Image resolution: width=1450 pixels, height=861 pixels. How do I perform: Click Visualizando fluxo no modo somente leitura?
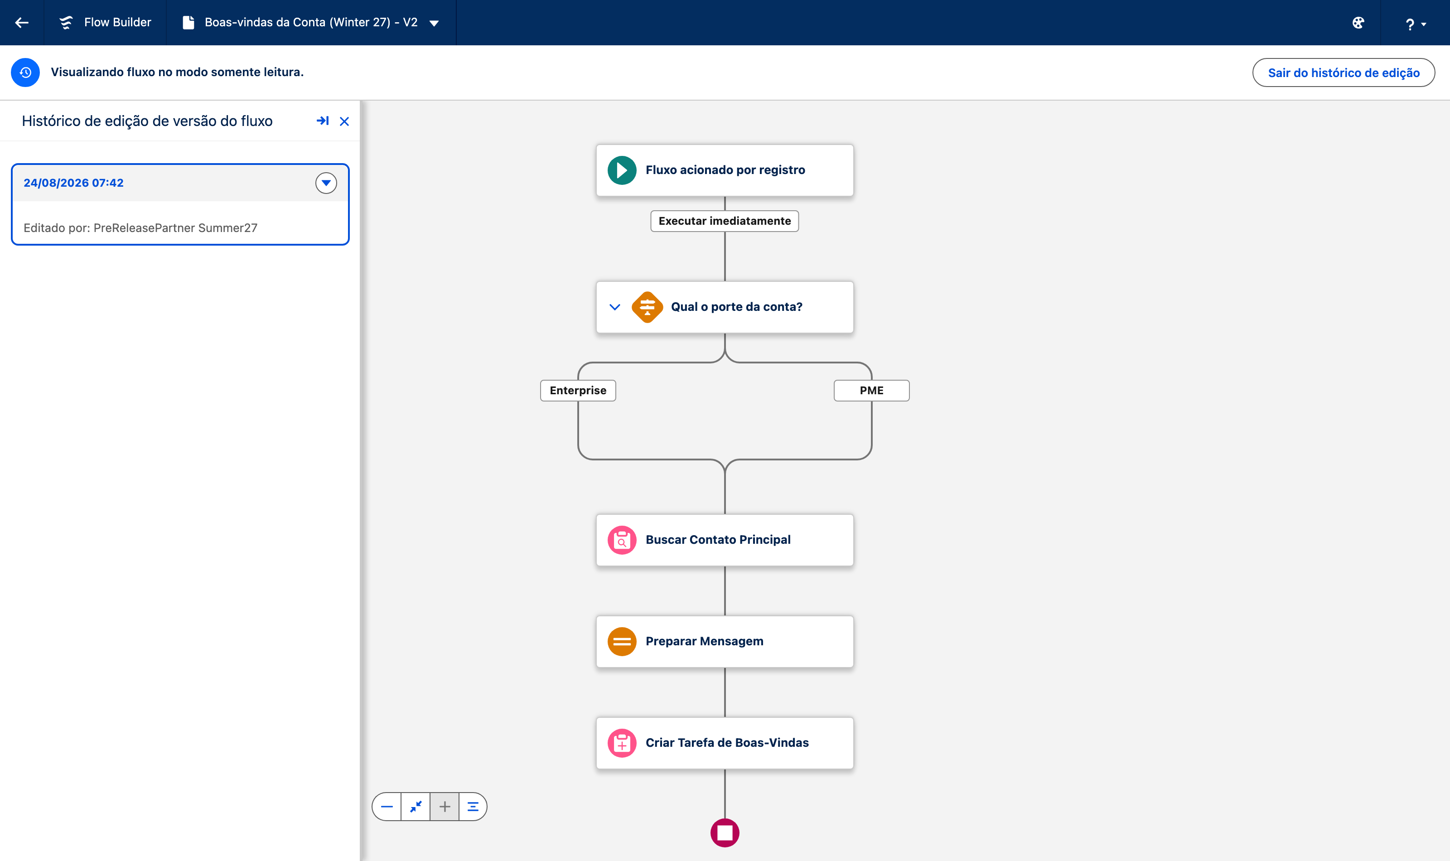pyautogui.click(x=178, y=72)
